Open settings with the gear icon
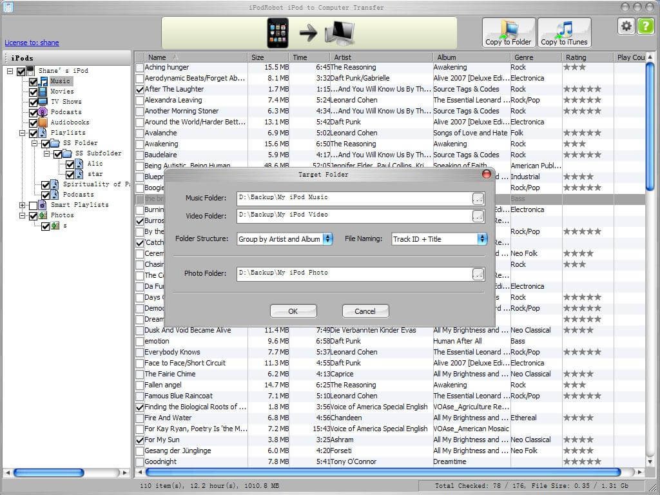The image size is (660, 495). pos(626,26)
